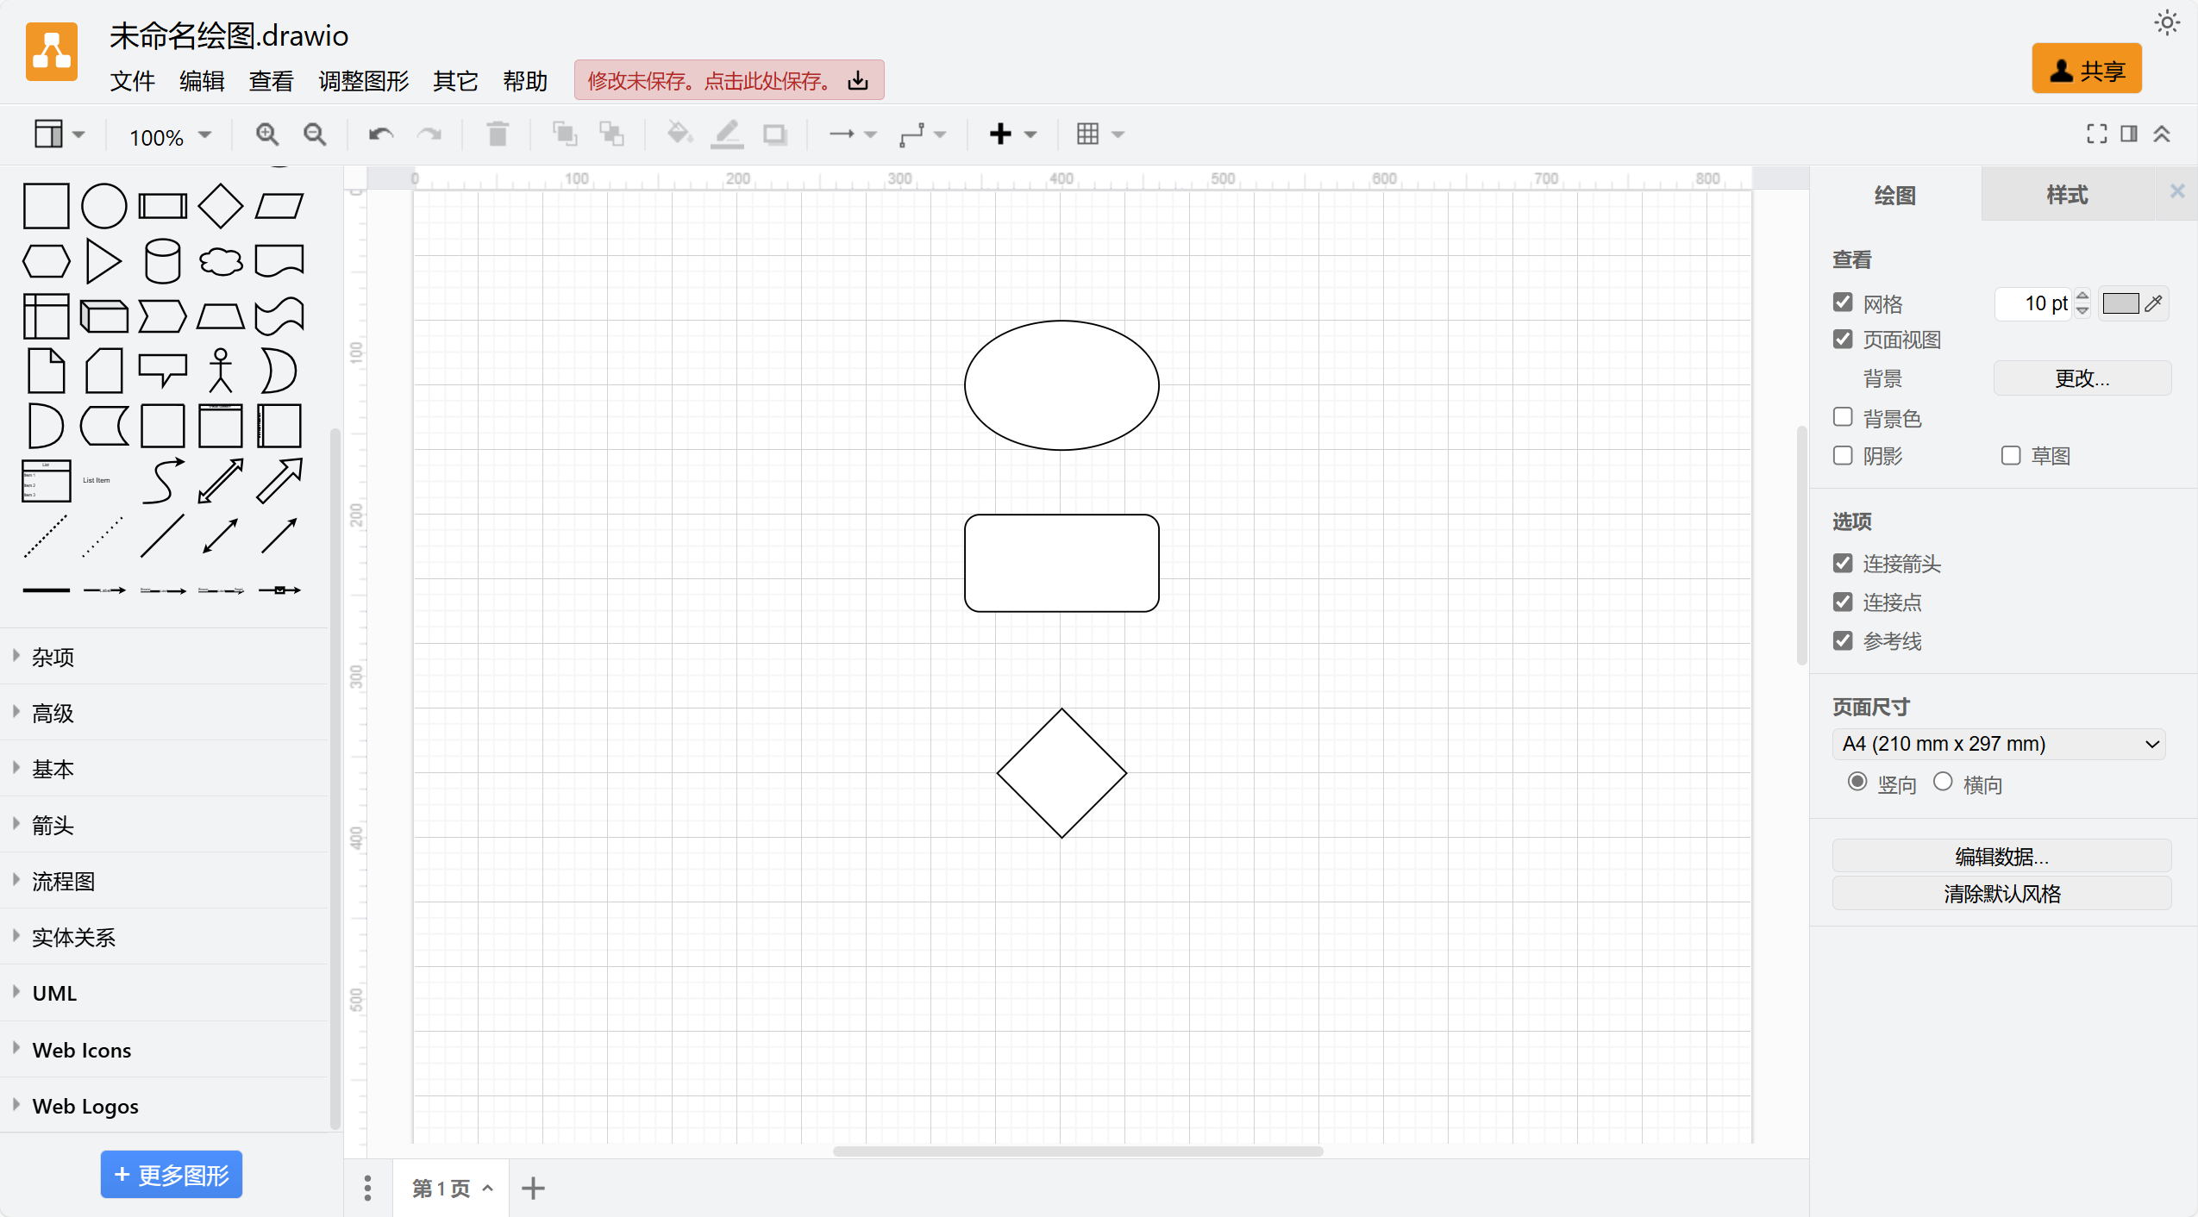Switch to the 样式 tab
Viewport: 2198px width, 1217px height.
pos(2067,195)
